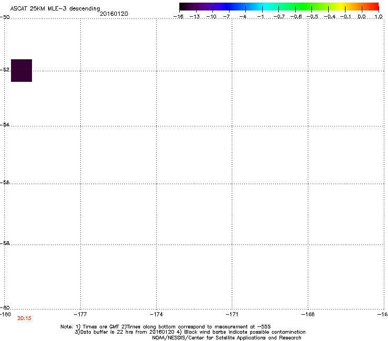
Task: Click the longitude axis label '-171'
Action: (232, 314)
